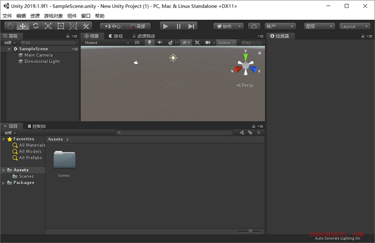Collapse the Favorites group
This screenshot has height=243, width=375.
coord(3,139)
